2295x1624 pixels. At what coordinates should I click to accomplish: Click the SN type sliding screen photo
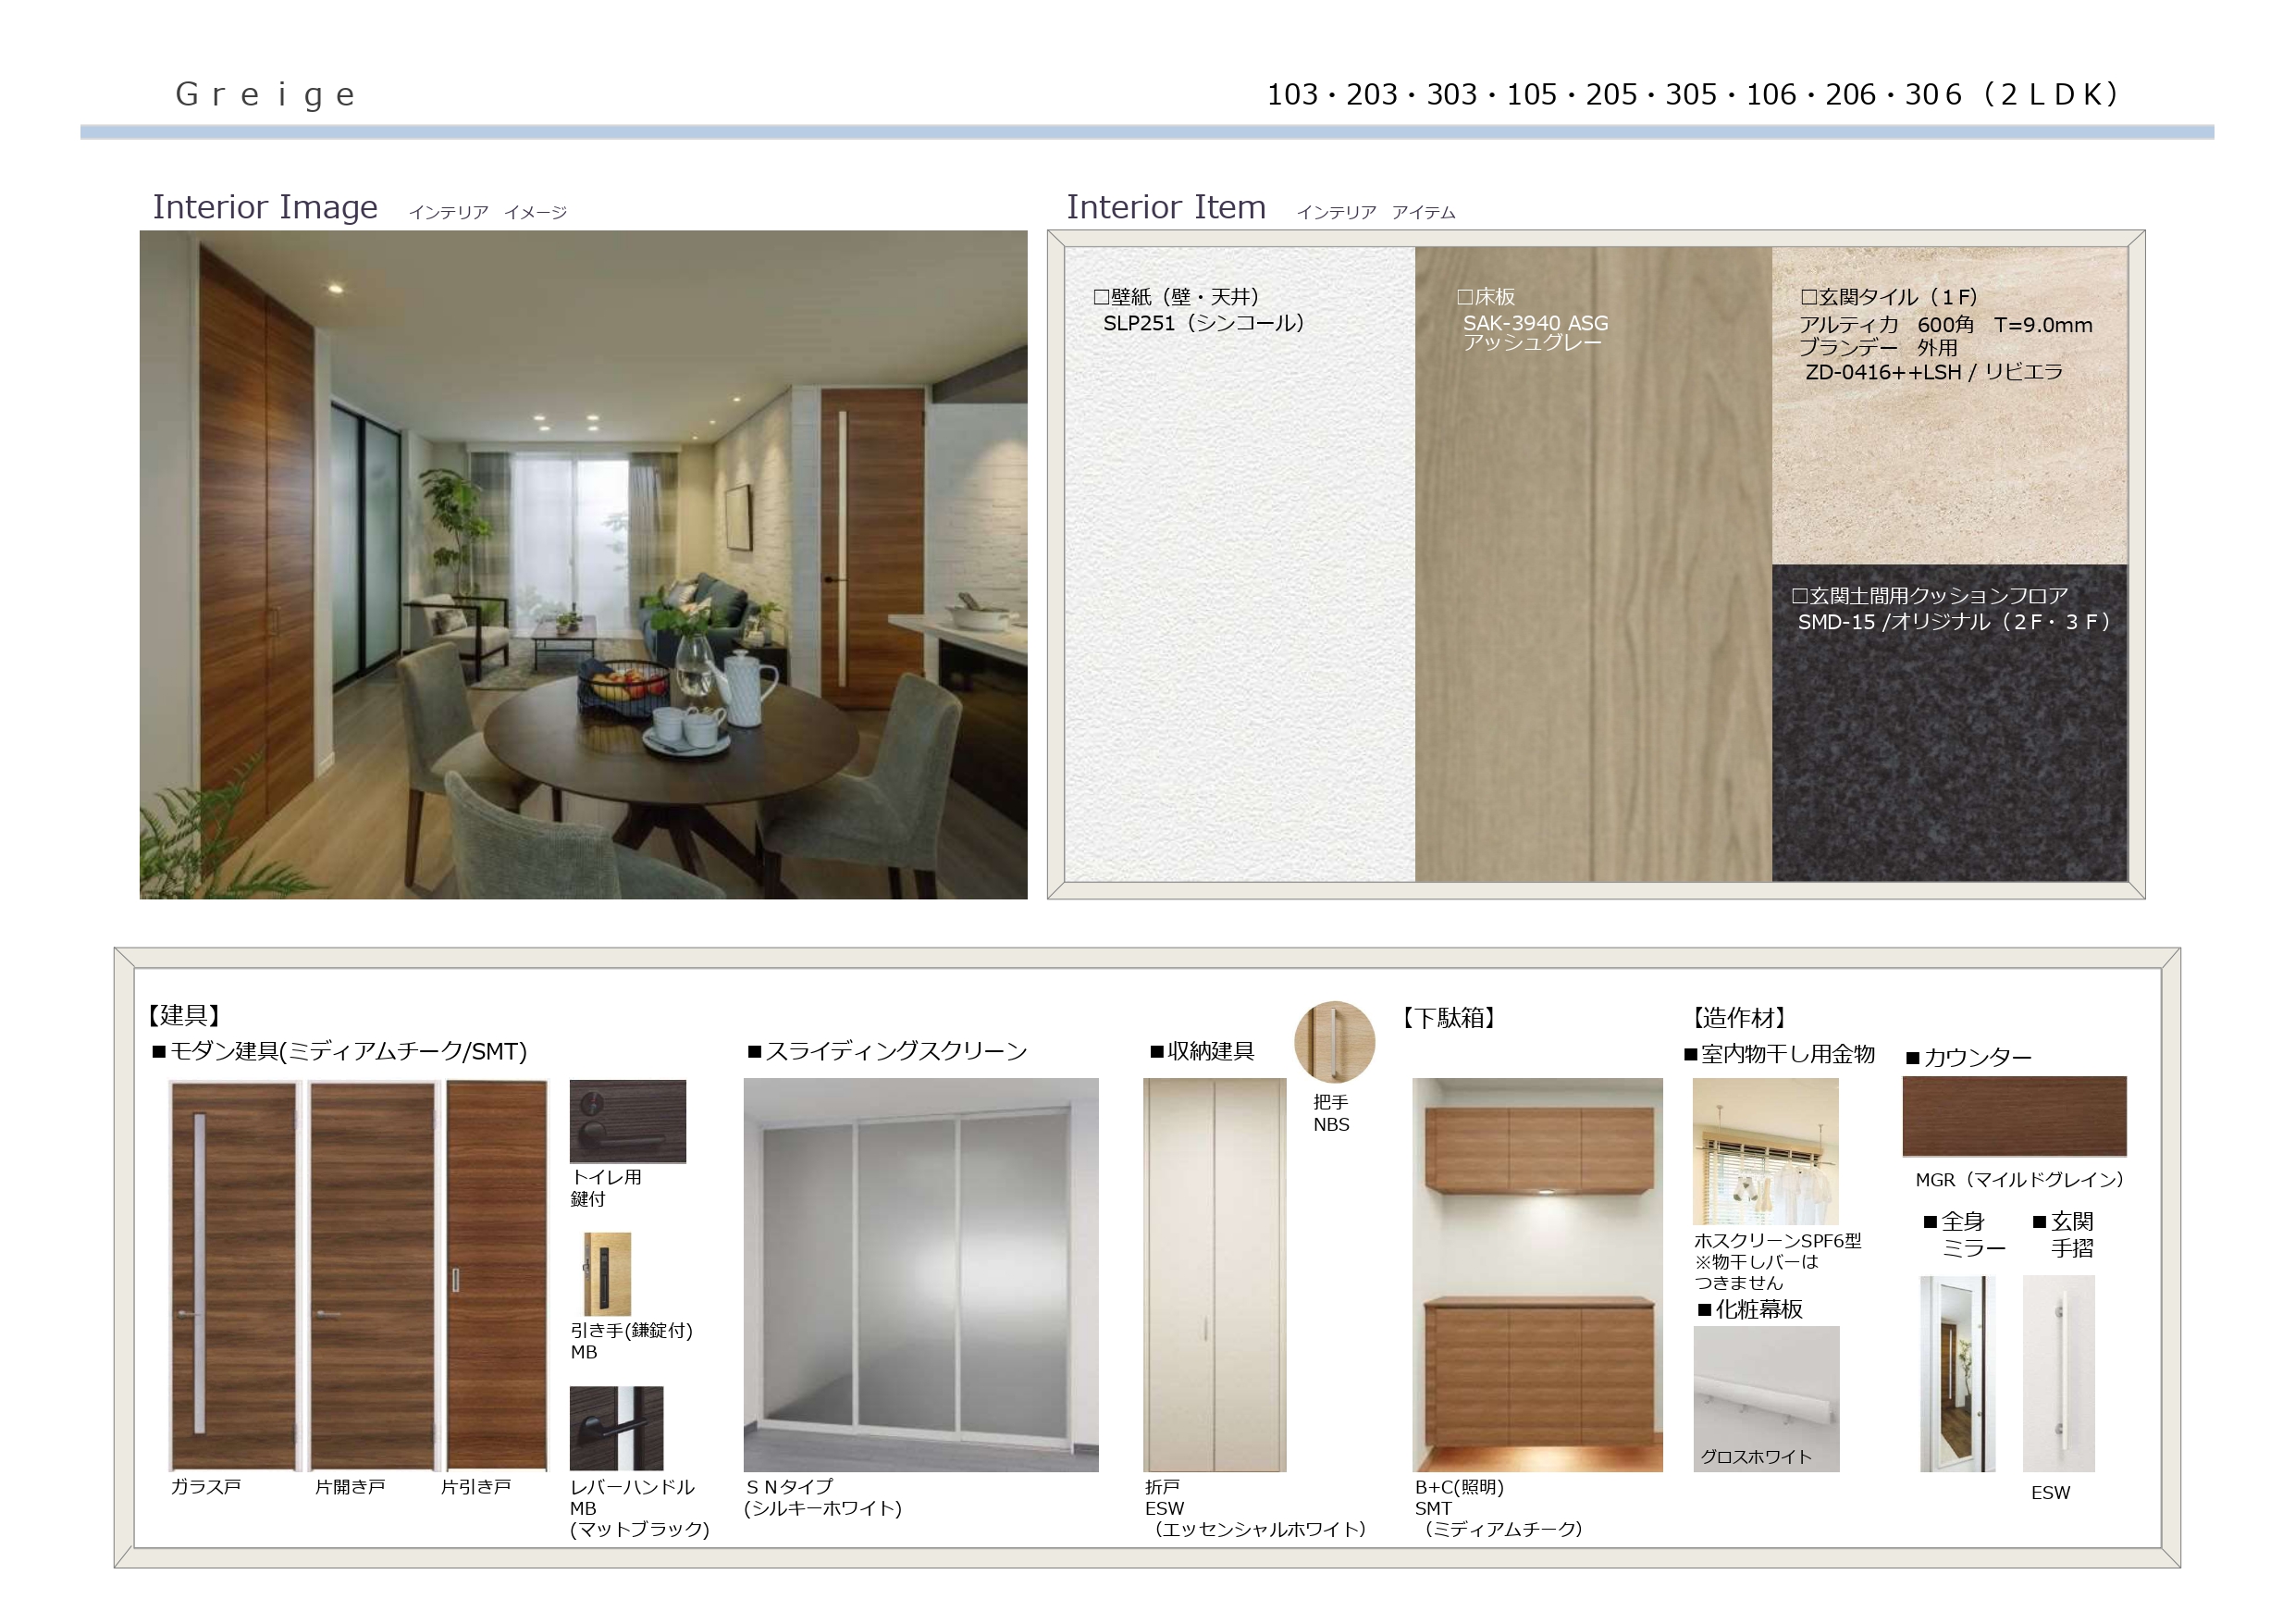pos(919,1274)
